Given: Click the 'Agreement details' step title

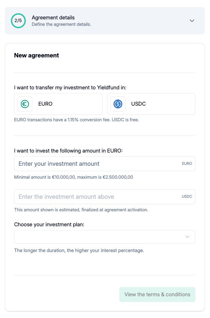Looking at the screenshot, I should point(53,18).
